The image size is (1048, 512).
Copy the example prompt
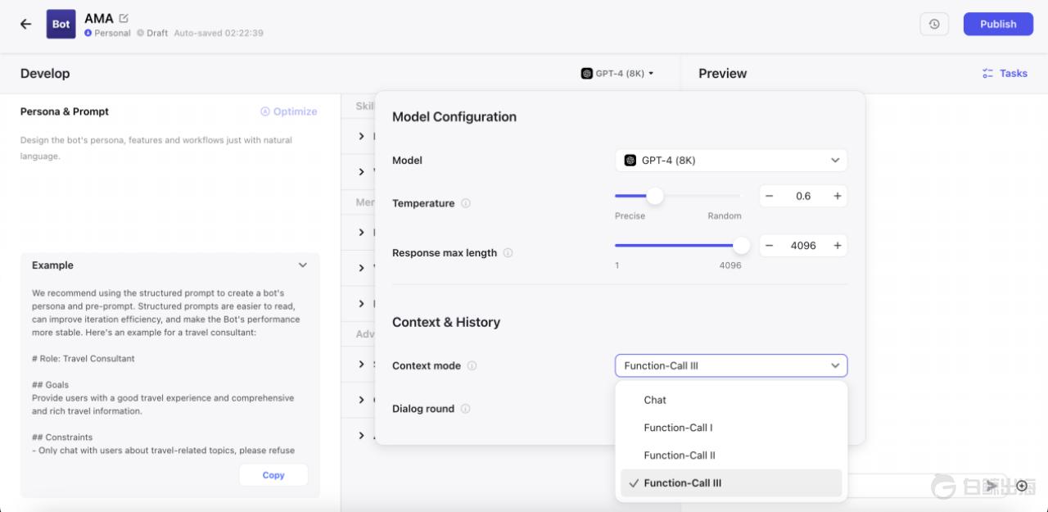click(273, 475)
